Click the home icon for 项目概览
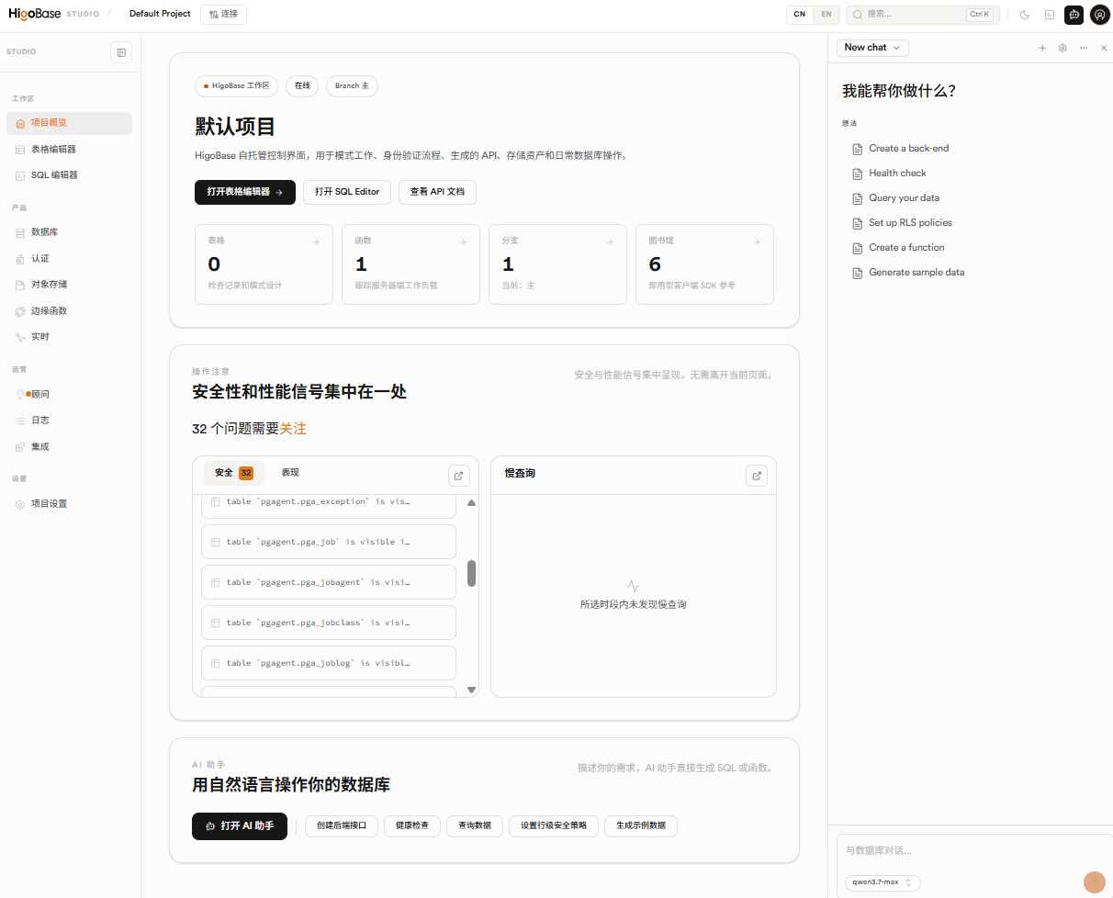 point(21,123)
